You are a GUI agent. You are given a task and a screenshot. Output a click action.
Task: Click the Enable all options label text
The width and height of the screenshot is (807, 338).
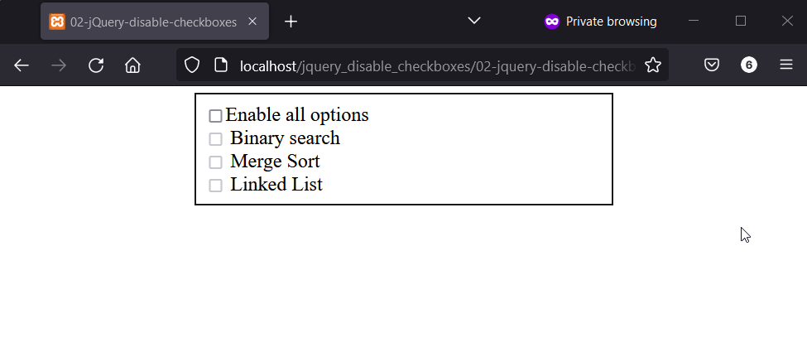(297, 115)
